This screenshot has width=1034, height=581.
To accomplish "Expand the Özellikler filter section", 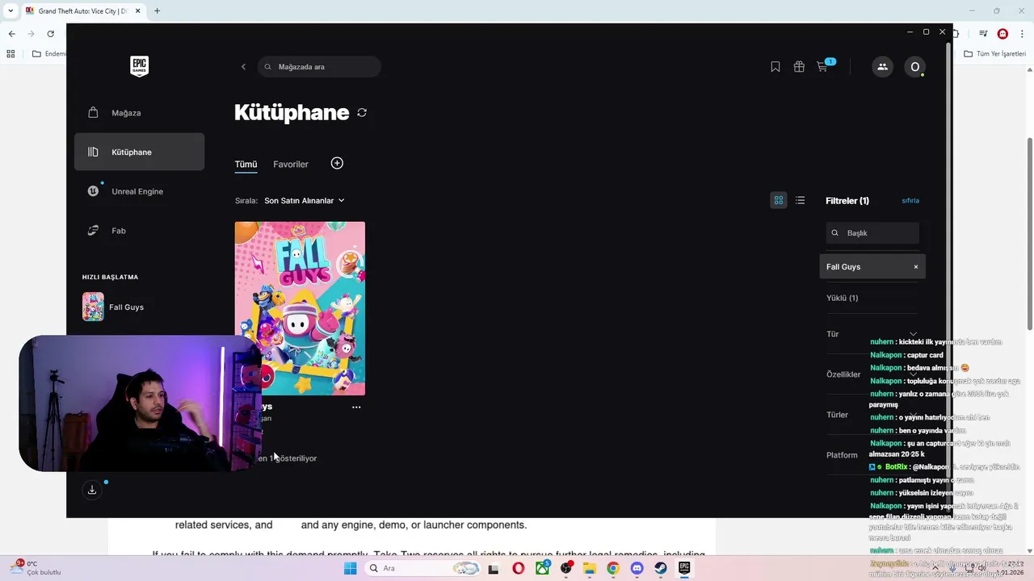I will (x=872, y=374).
